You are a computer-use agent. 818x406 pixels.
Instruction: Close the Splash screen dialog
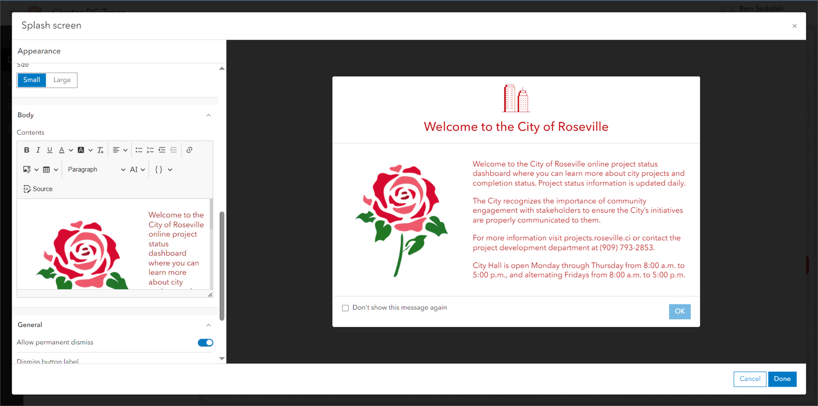794,26
